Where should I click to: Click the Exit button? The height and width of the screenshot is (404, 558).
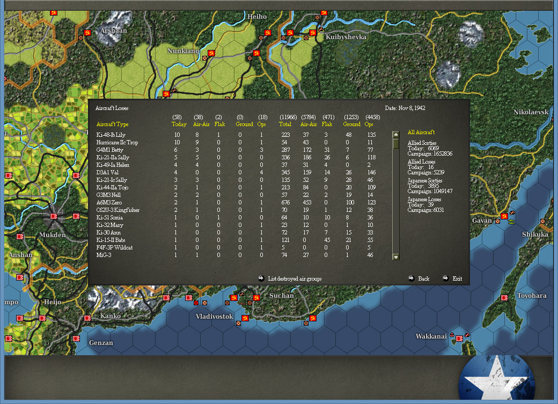tap(456, 278)
